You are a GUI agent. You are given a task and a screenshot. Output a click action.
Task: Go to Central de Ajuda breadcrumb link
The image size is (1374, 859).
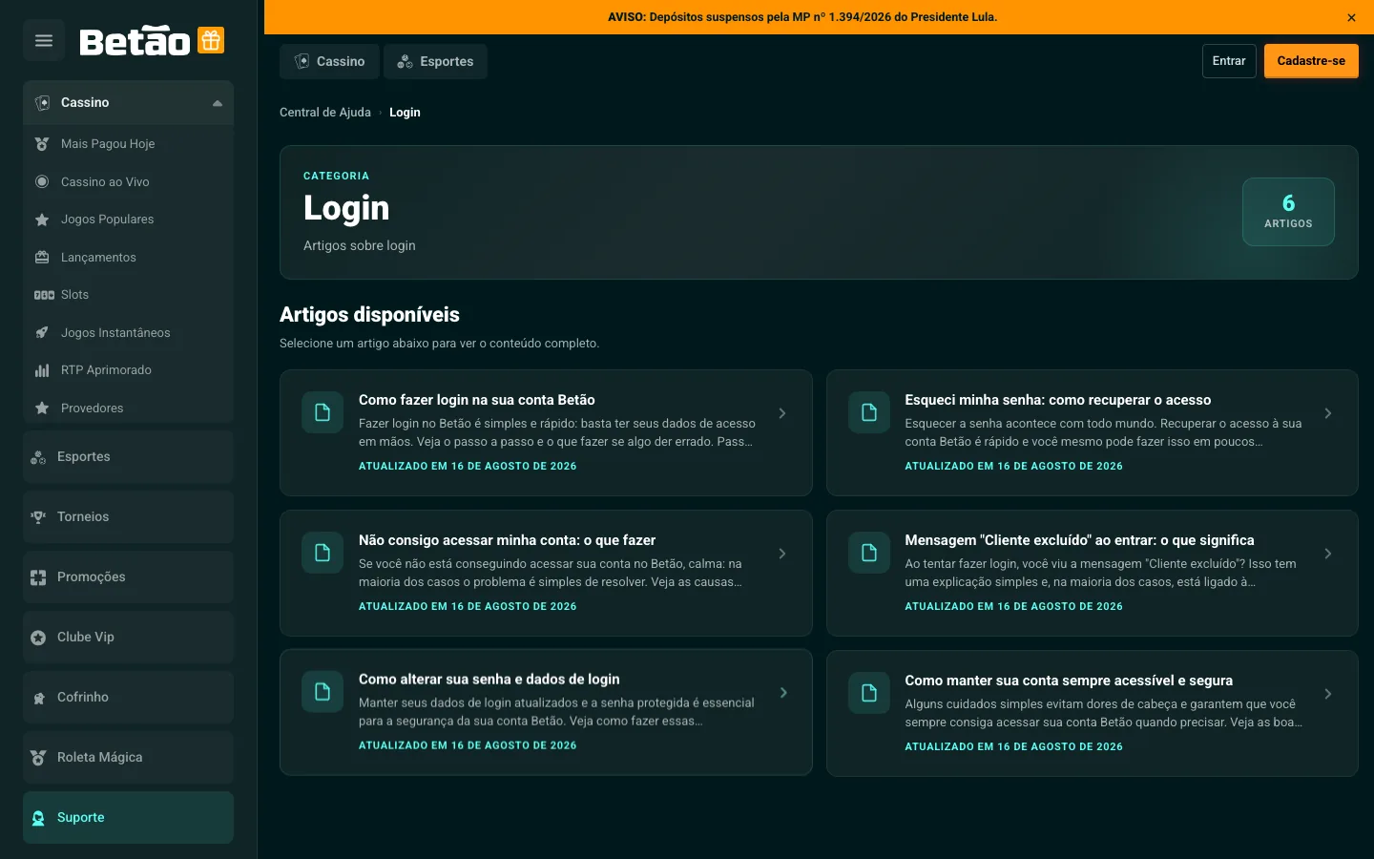coord(325,113)
